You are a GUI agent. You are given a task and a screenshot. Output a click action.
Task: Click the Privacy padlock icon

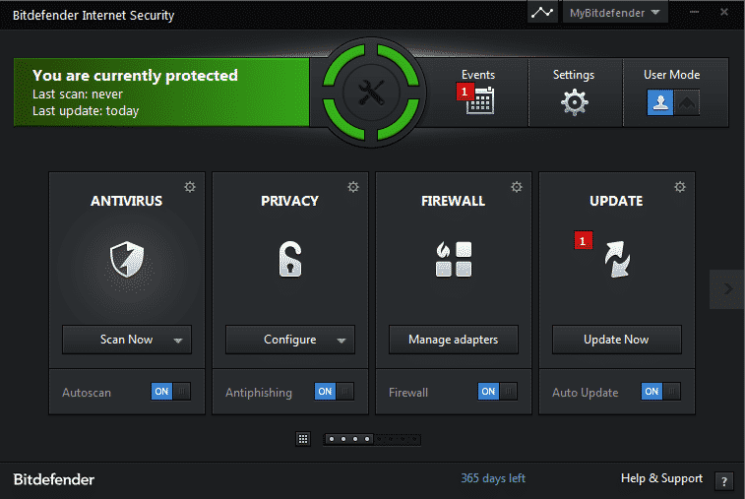pyautogui.click(x=289, y=259)
